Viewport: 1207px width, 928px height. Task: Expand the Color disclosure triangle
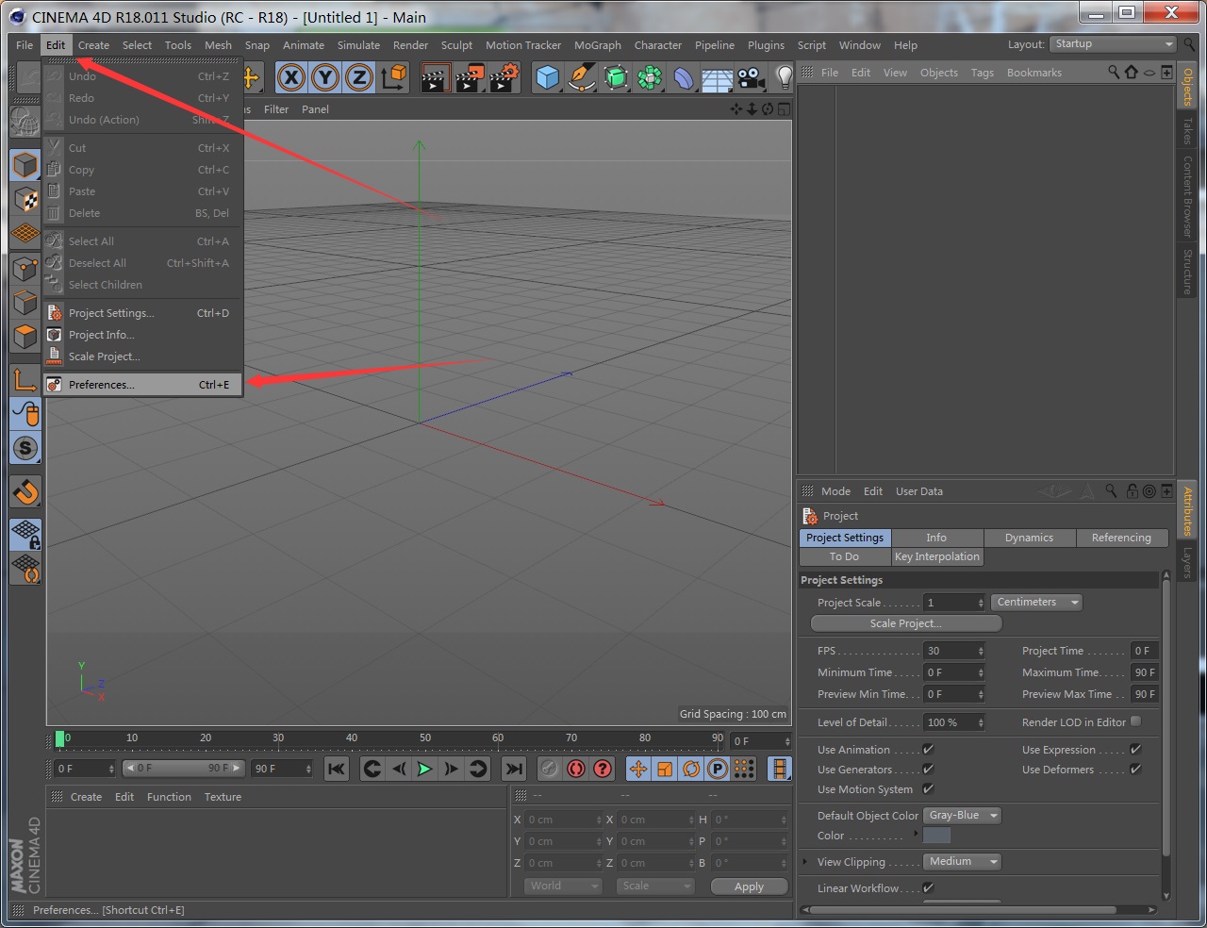tap(916, 835)
